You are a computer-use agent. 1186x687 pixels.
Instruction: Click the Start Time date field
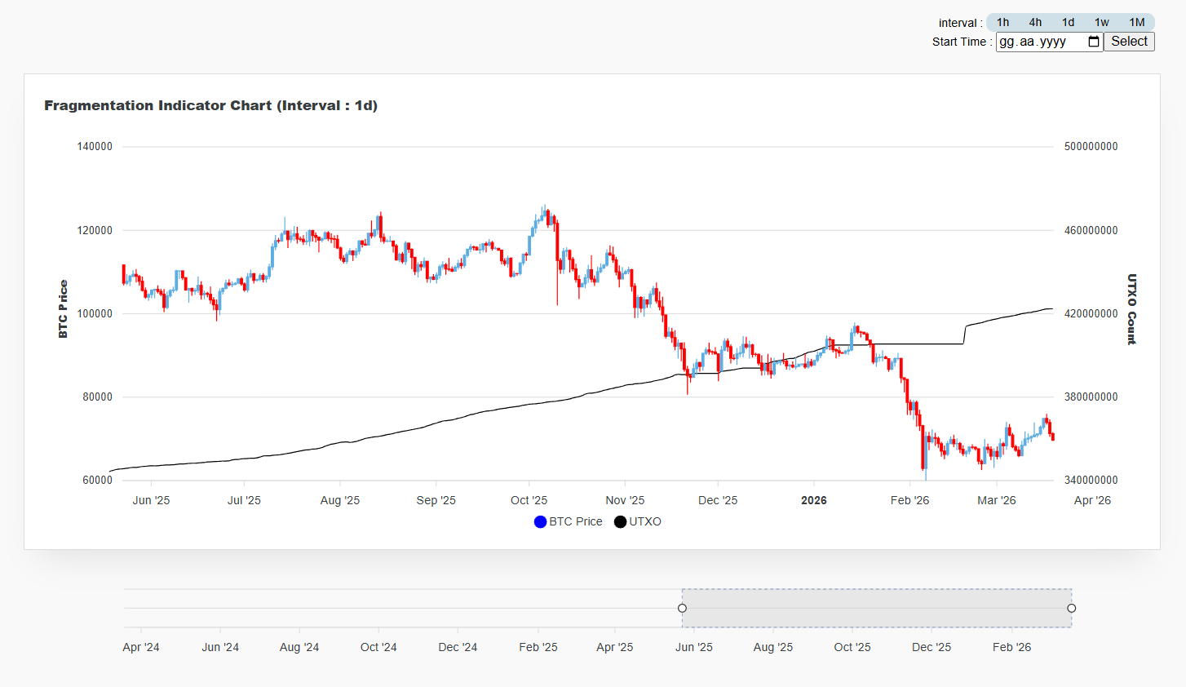(1040, 42)
